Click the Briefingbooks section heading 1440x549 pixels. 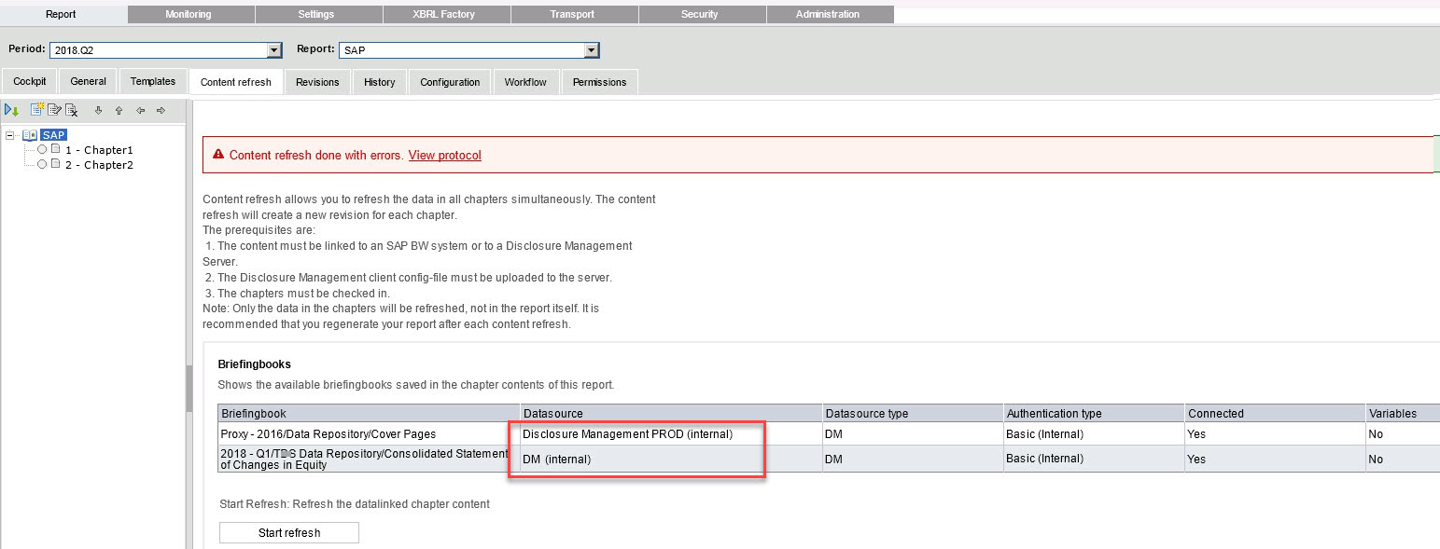click(255, 364)
